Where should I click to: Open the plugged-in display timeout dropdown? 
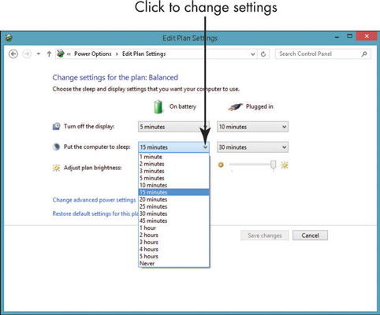click(252, 127)
